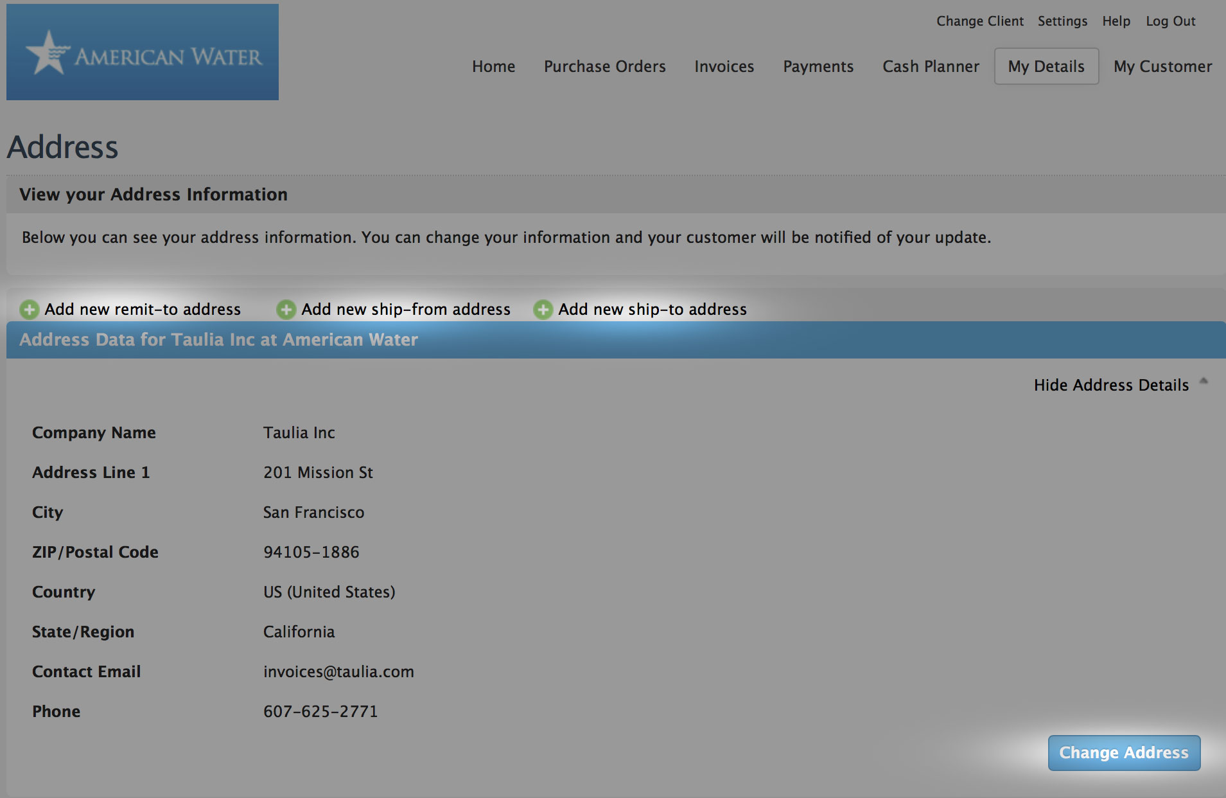Open Settings link at top

click(1062, 21)
